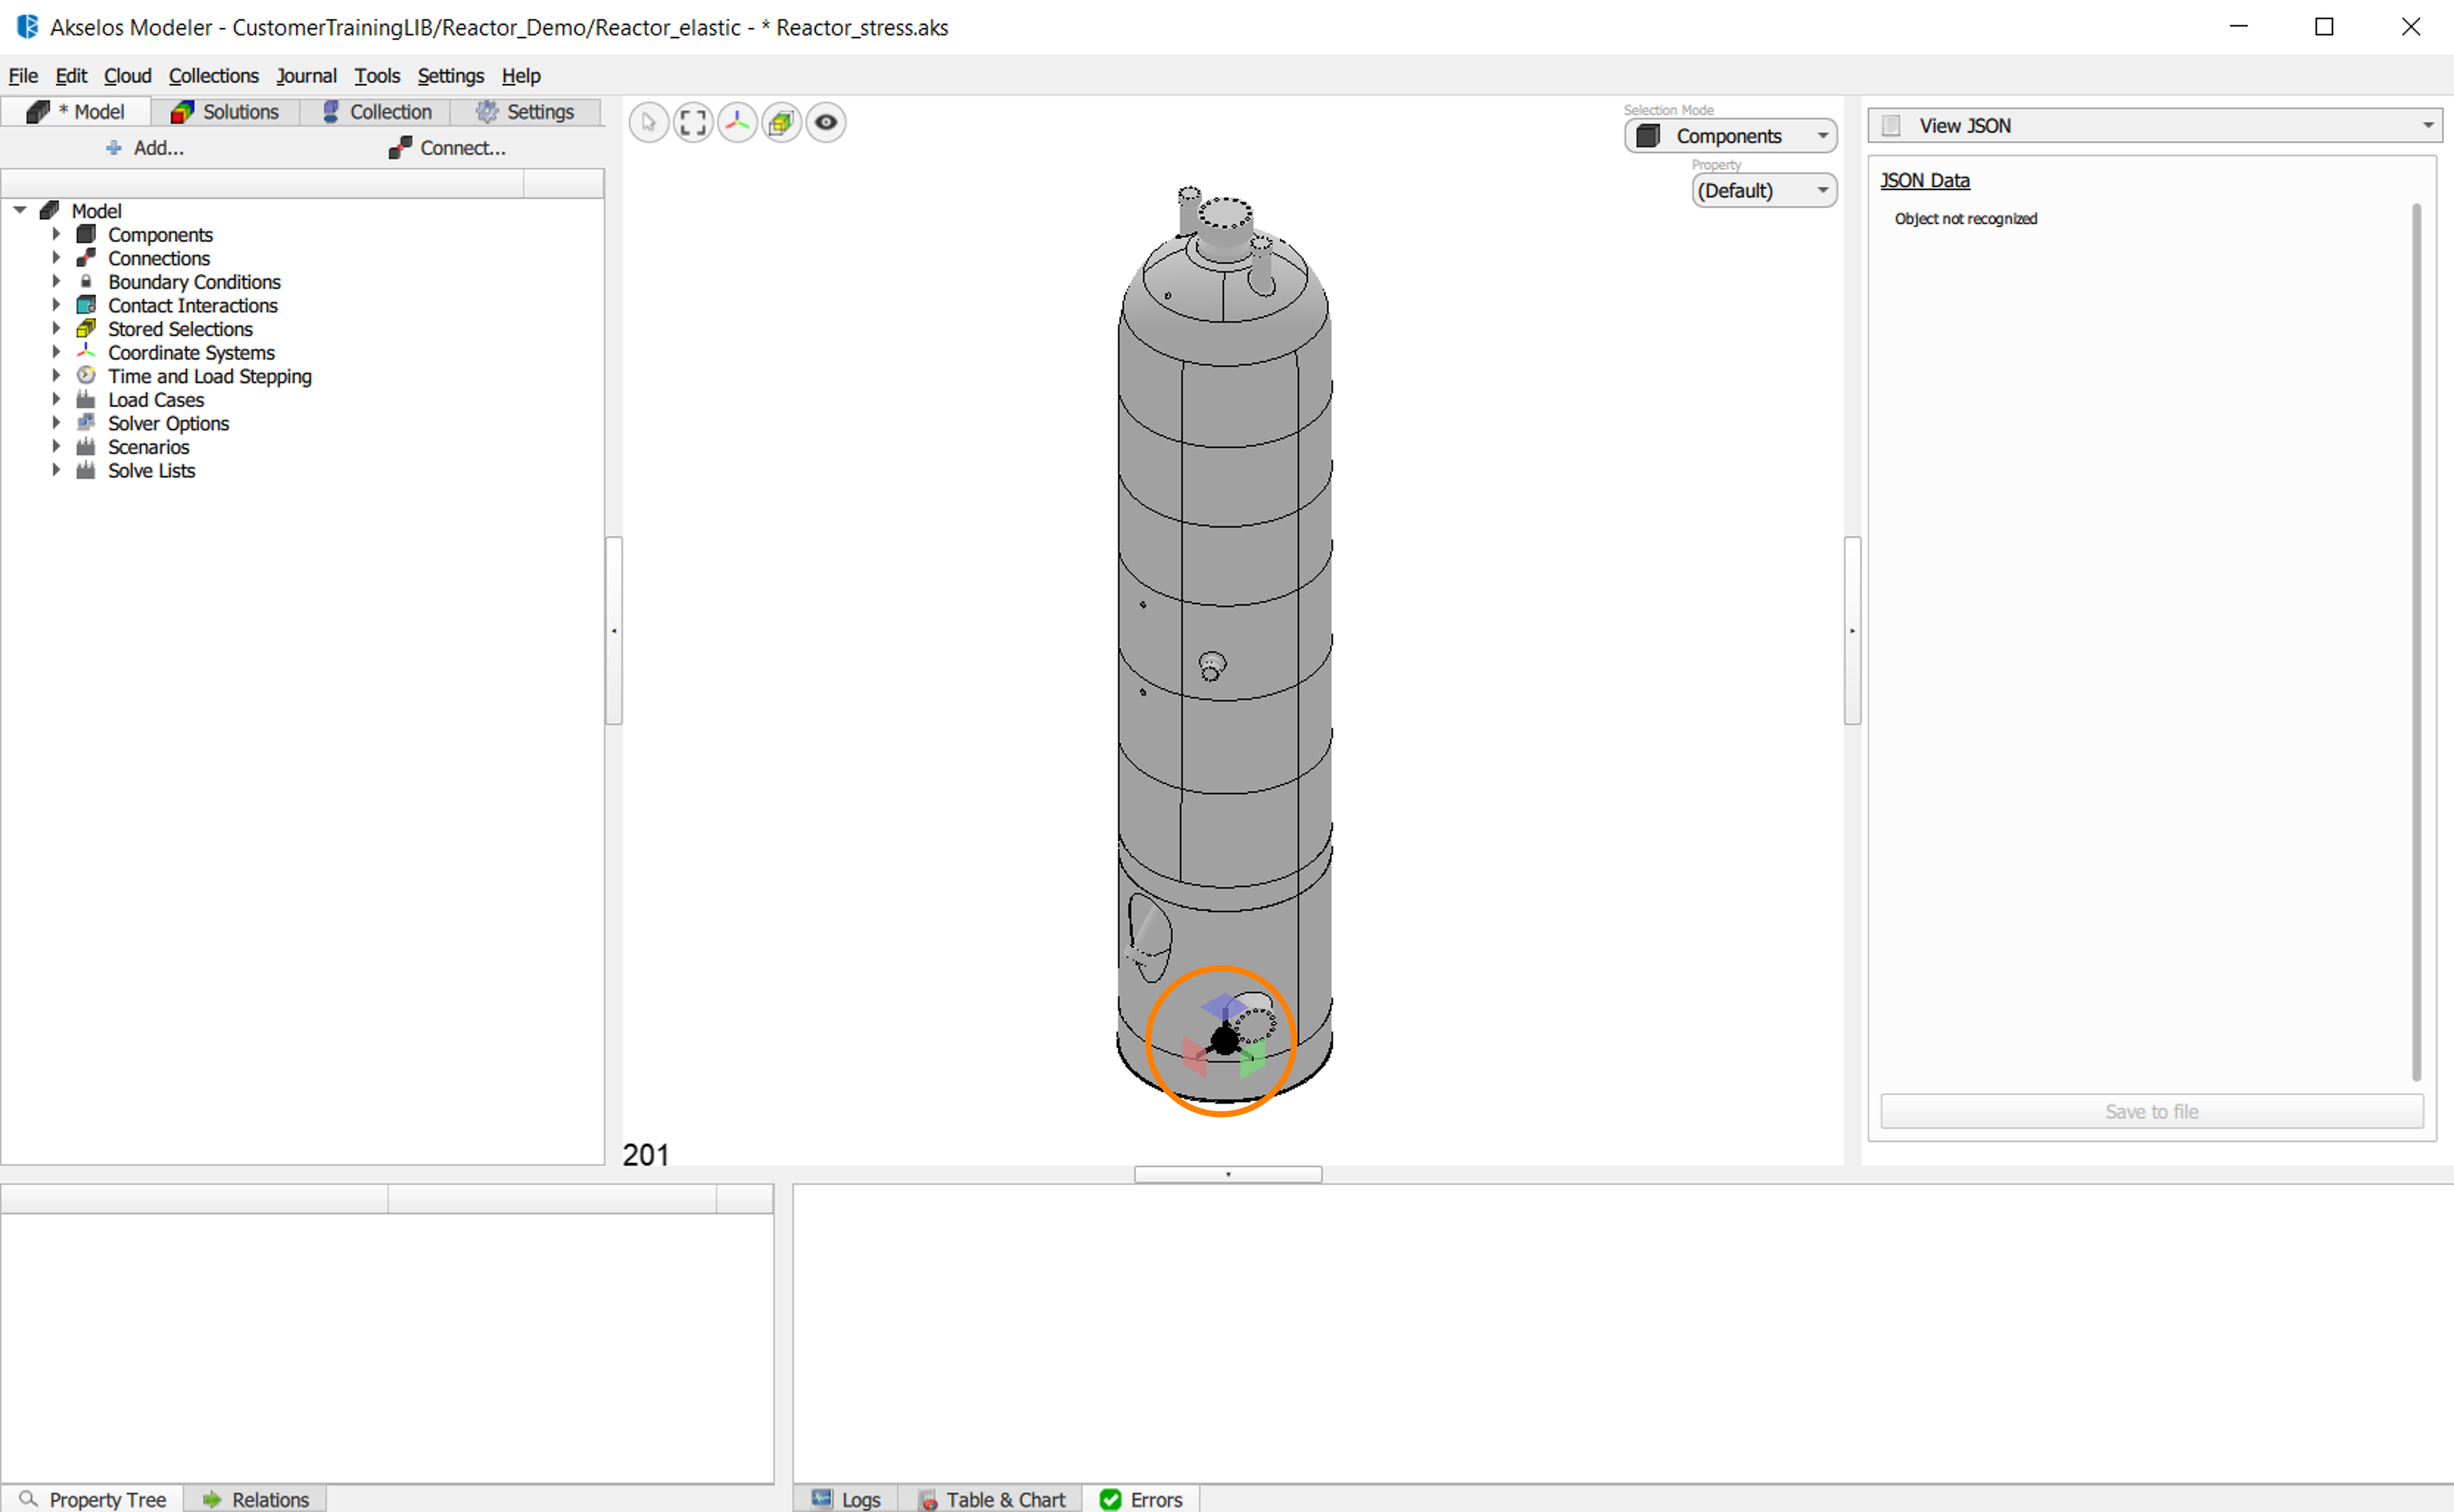Expand the Boundary Conditions tree node
This screenshot has width=2454, height=1512.
pos(57,282)
